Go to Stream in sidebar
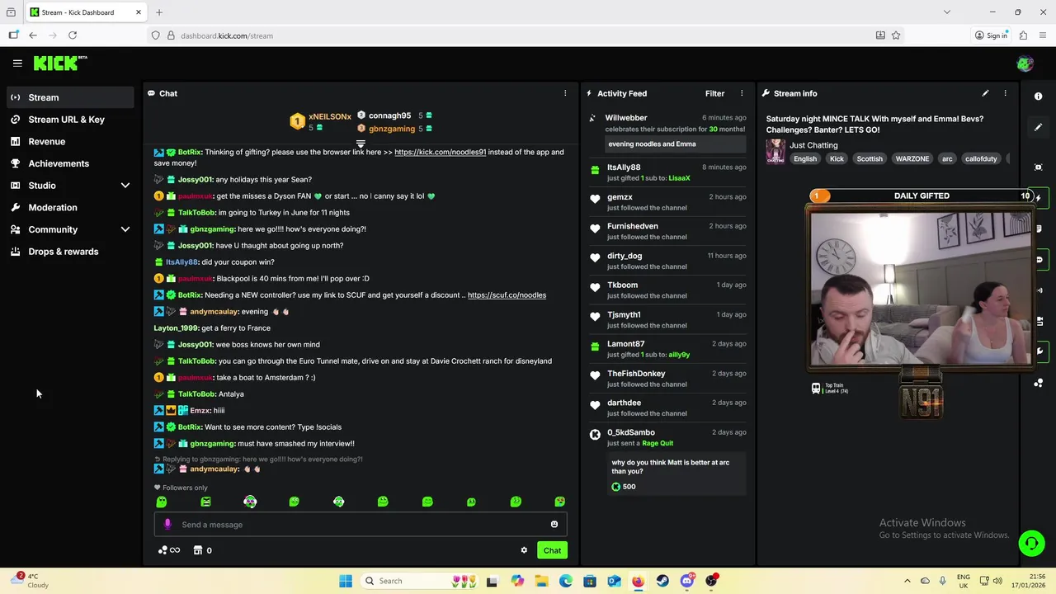The height and width of the screenshot is (594, 1056). click(70, 97)
